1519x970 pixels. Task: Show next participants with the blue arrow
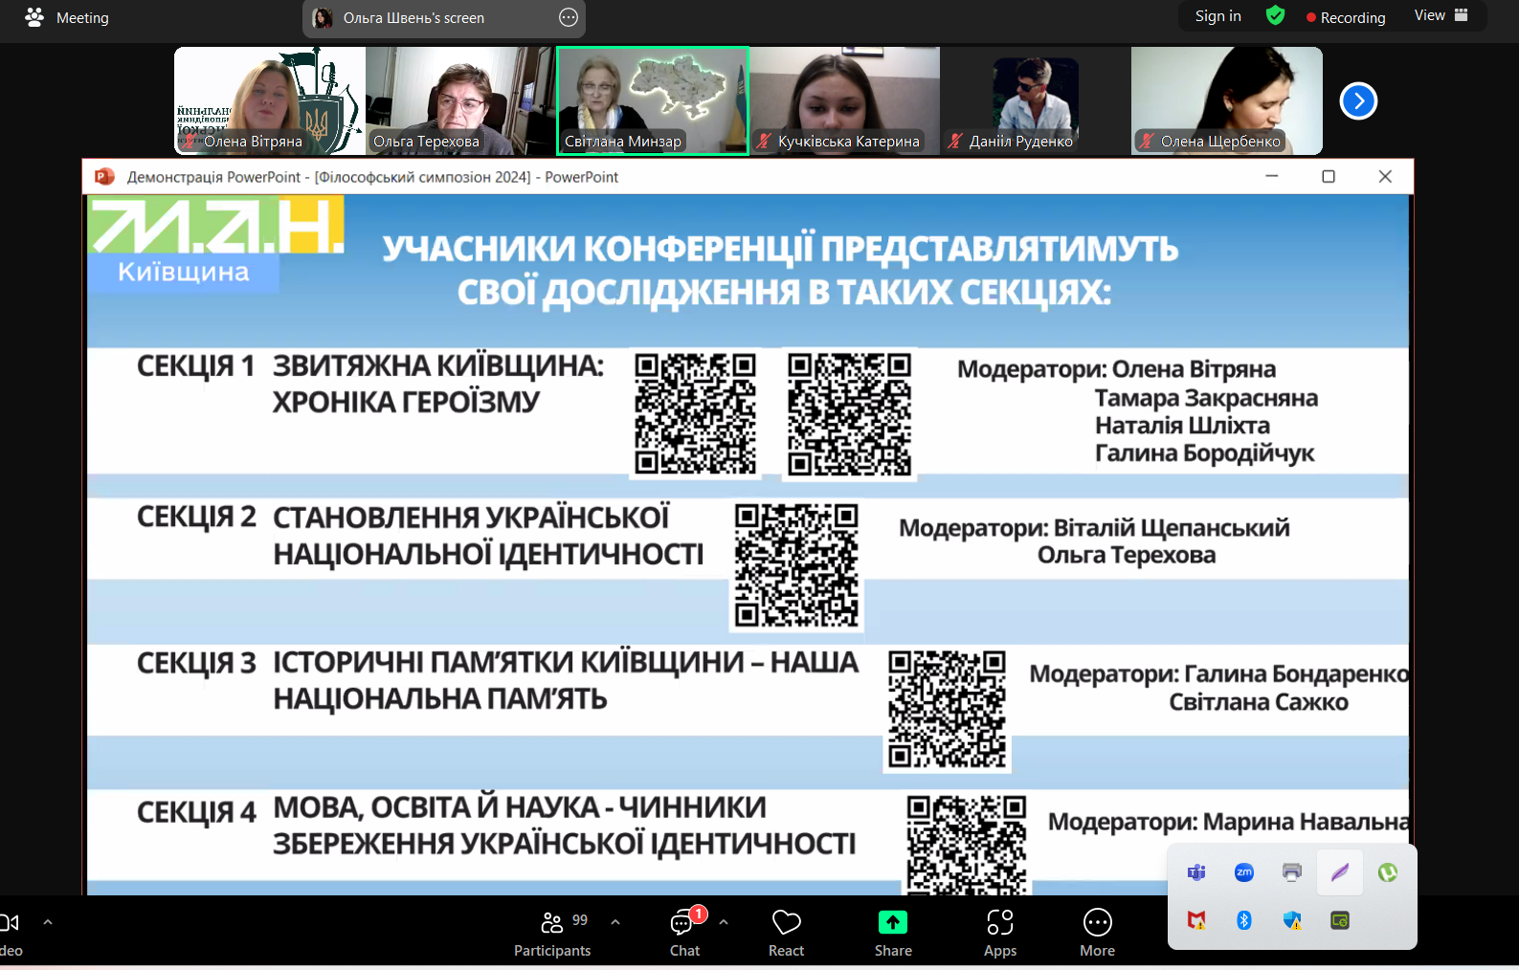coord(1358,100)
